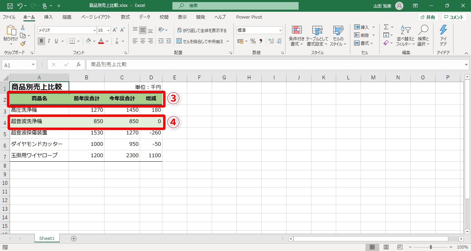Copy the selected cells
The width and height of the screenshot is (471, 251).
coord(23,36)
